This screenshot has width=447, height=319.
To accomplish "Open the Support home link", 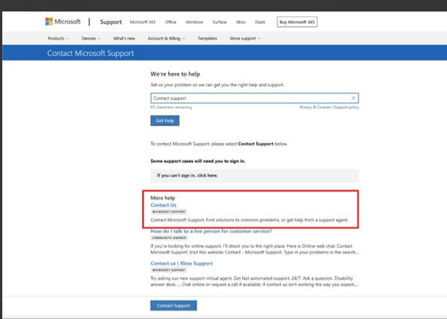I will [x=111, y=22].
